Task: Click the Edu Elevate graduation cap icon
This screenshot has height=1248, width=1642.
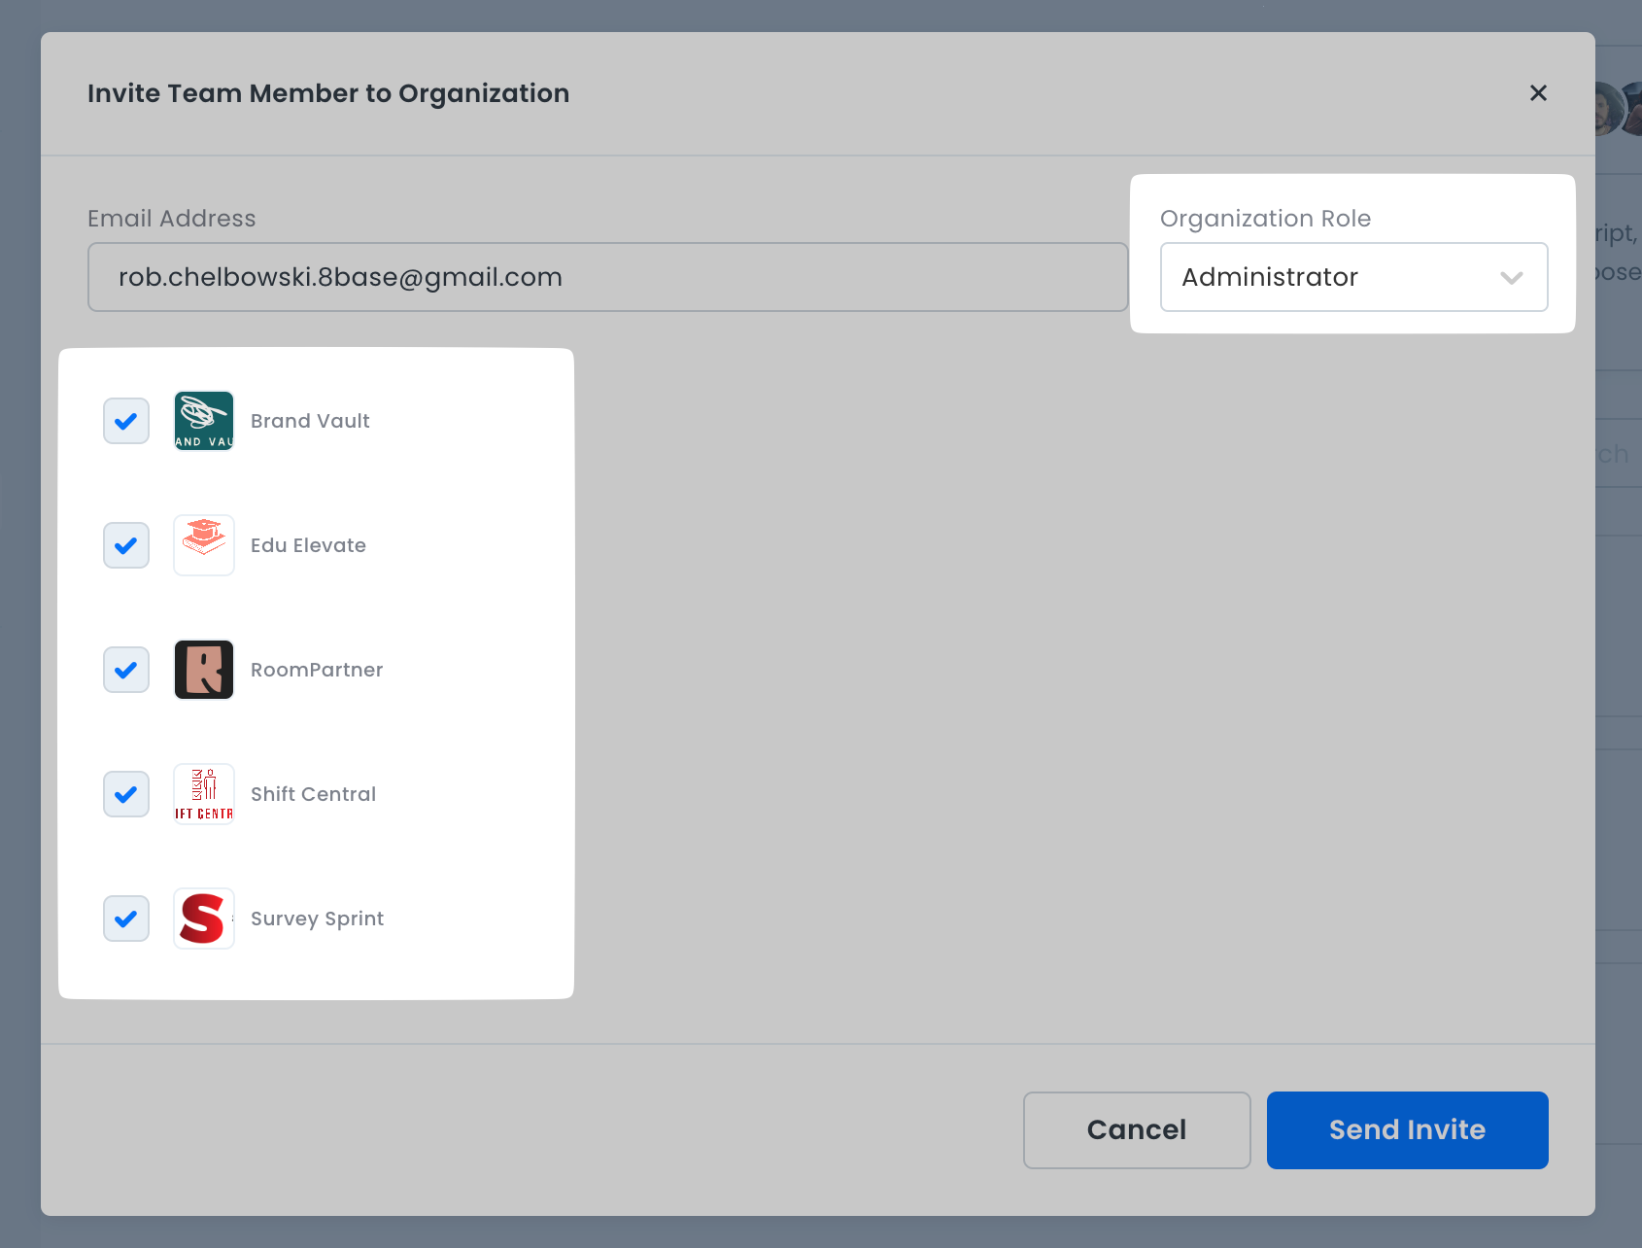Action: [x=204, y=545]
